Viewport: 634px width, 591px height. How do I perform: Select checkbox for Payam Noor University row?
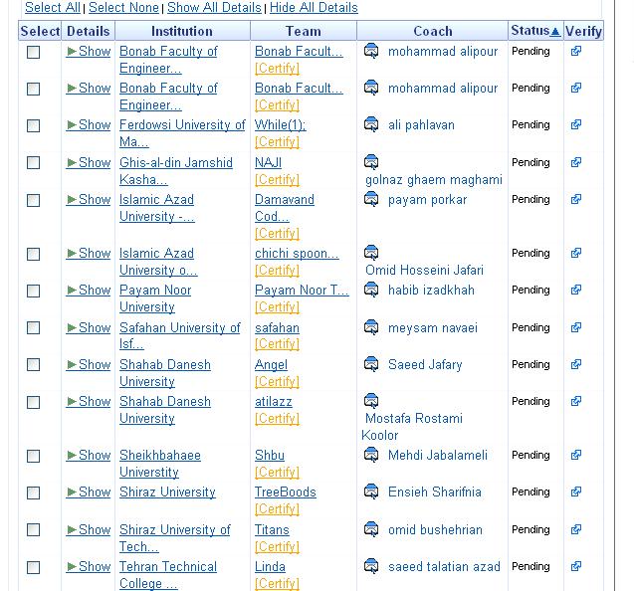pyautogui.click(x=33, y=292)
